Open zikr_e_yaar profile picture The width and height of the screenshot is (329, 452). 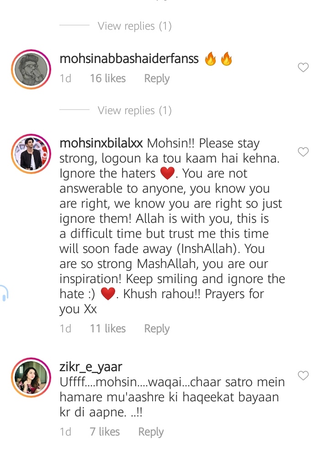[x=31, y=378]
